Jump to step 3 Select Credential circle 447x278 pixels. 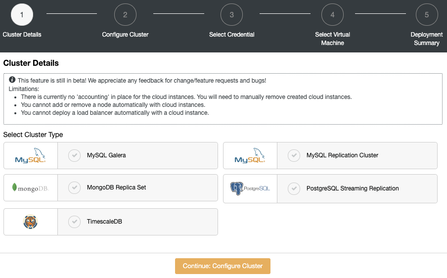(231, 14)
